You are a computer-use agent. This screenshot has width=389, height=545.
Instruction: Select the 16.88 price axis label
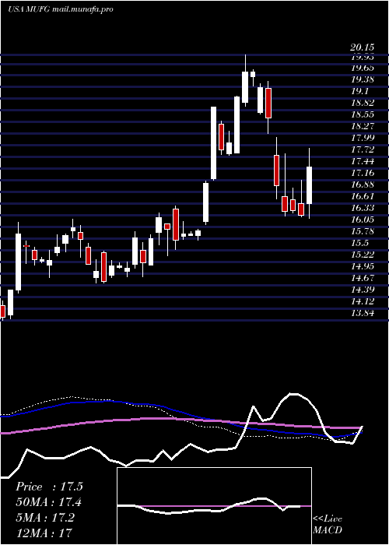363,185
